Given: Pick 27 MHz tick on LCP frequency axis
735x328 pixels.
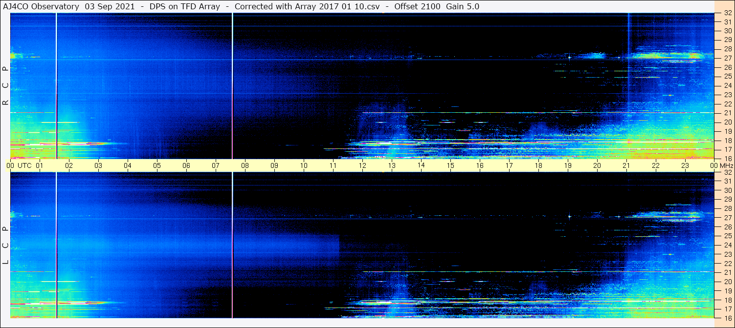Looking at the screenshot, I should (727, 218).
